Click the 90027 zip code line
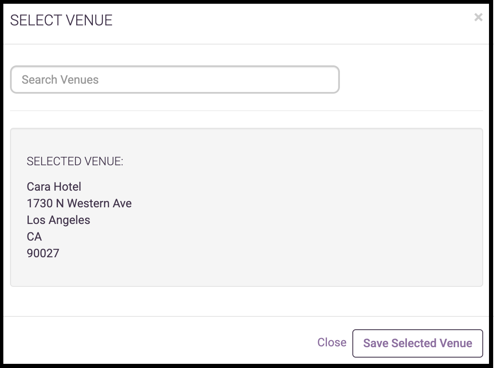494x368 pixels. [x=43, y=254]
